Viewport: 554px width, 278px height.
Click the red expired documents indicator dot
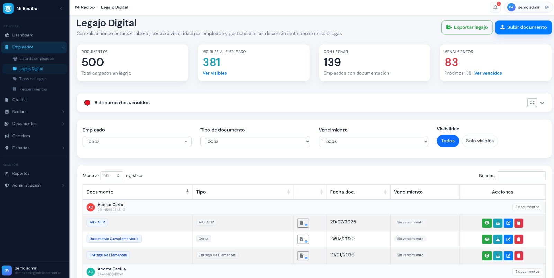pos(87,103)
